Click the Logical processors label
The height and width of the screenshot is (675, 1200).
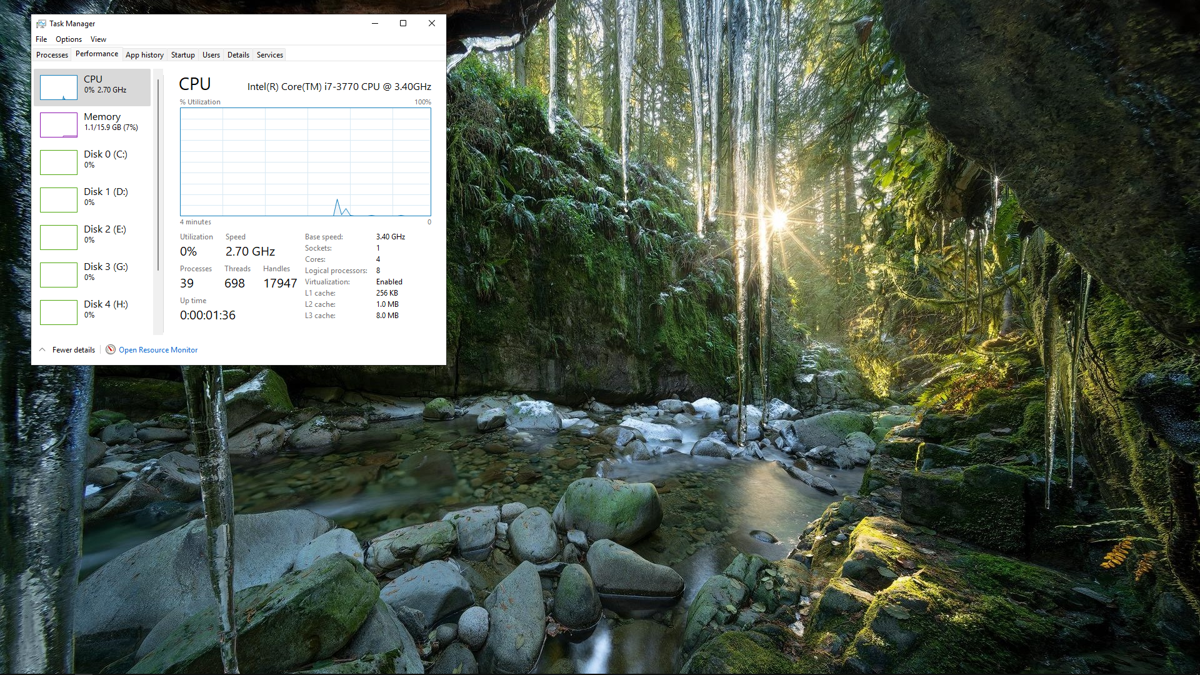point(336,271)
